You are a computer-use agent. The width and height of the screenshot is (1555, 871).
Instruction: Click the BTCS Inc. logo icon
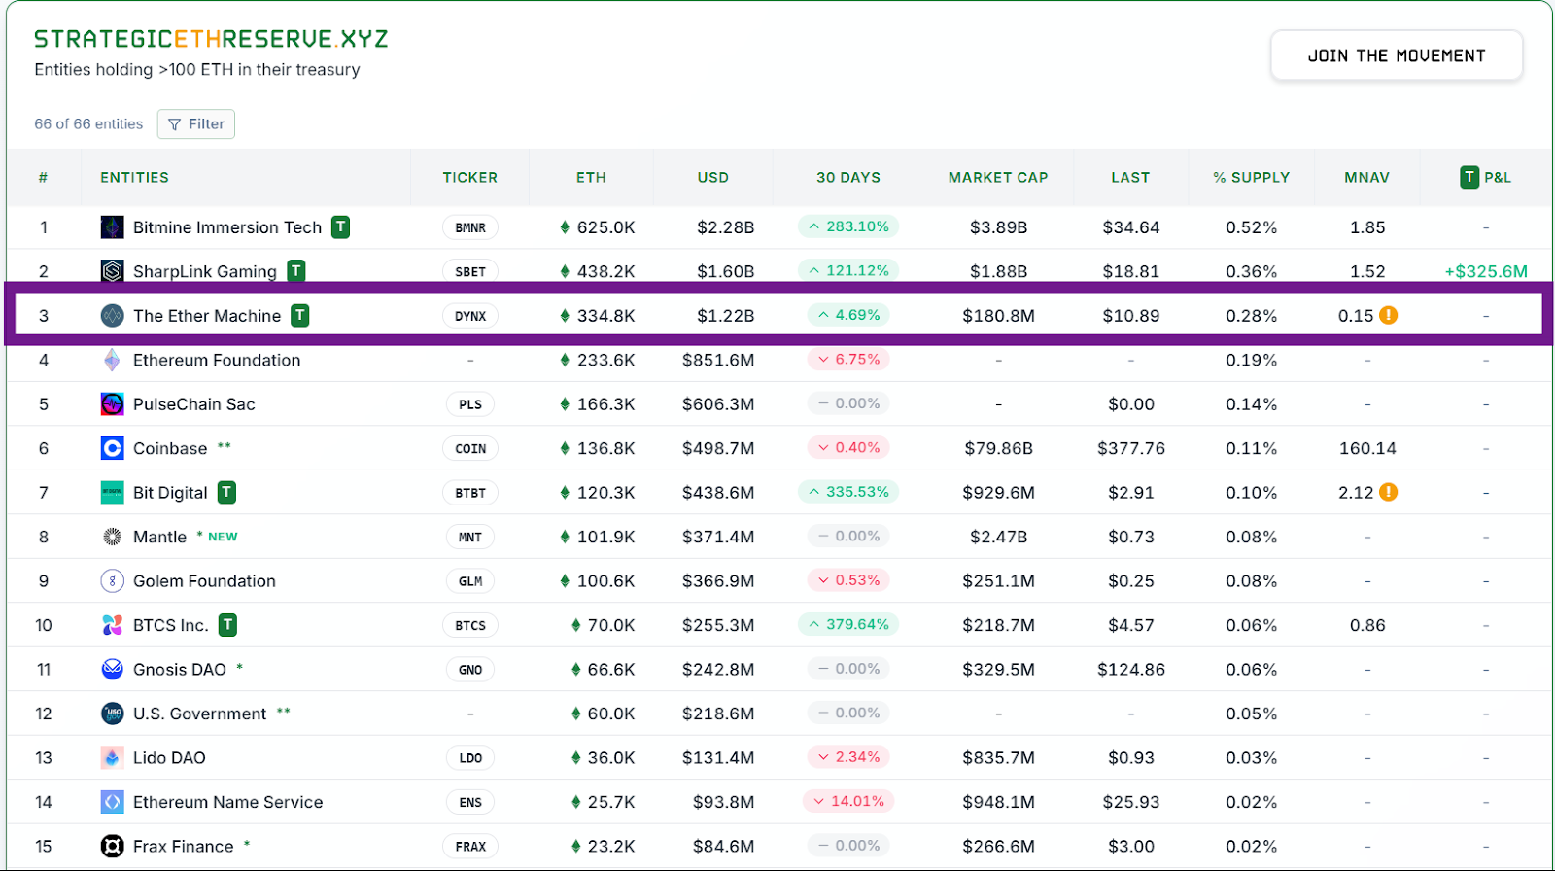[113, 625]
